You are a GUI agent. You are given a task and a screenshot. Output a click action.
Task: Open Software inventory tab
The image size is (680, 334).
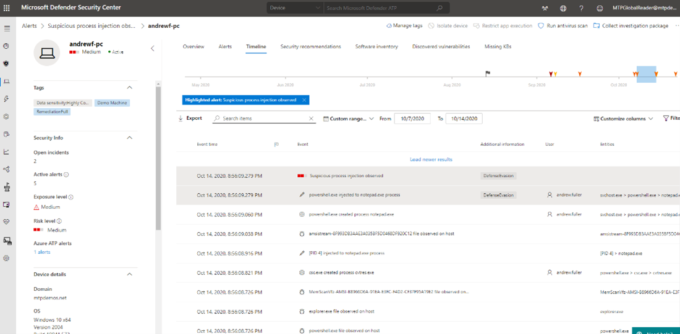tap(376, 46)
